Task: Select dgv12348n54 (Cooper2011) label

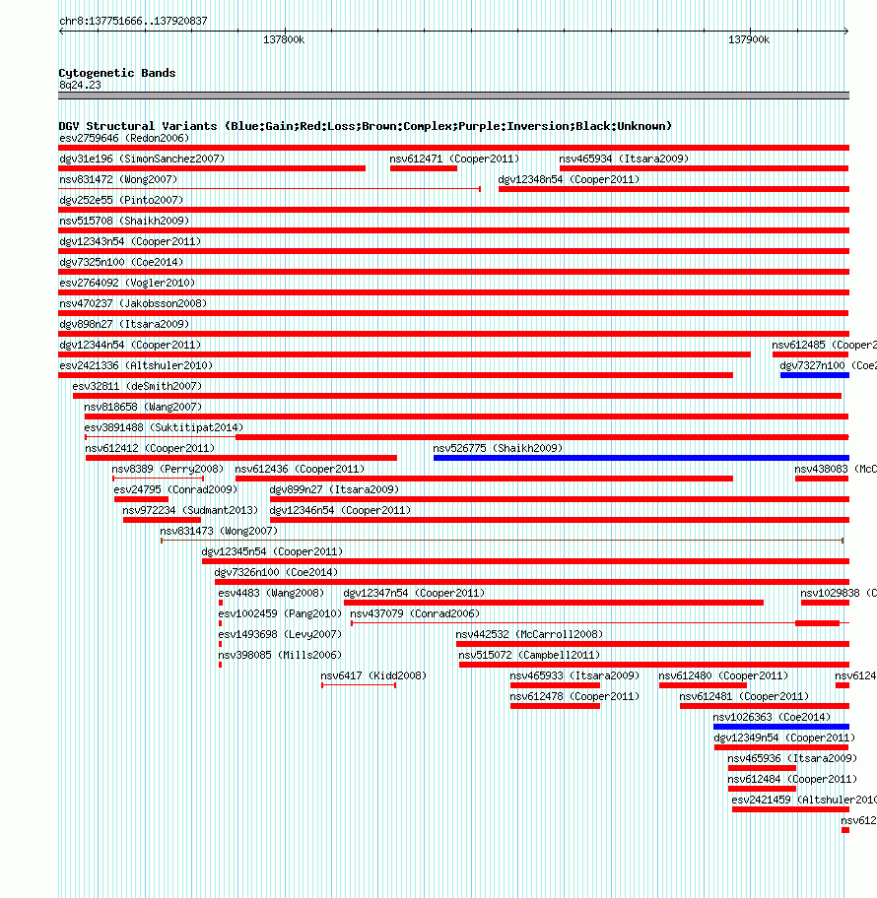Action: tap(569, 179)
